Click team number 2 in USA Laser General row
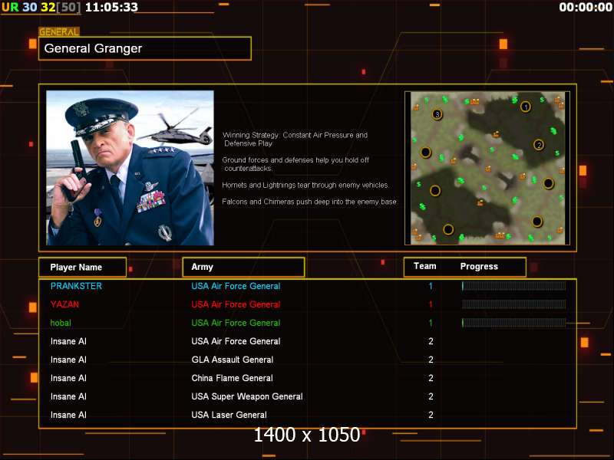Viewport: 614px width, 460px height. (431, 415)
